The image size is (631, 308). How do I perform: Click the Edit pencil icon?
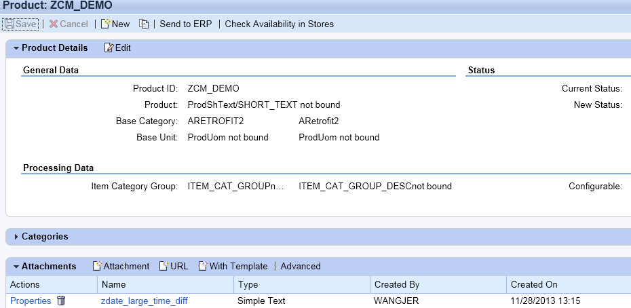[109, 48]
